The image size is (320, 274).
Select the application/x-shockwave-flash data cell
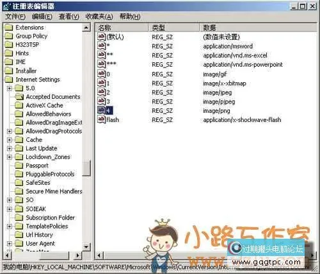(x=242, y=120)
